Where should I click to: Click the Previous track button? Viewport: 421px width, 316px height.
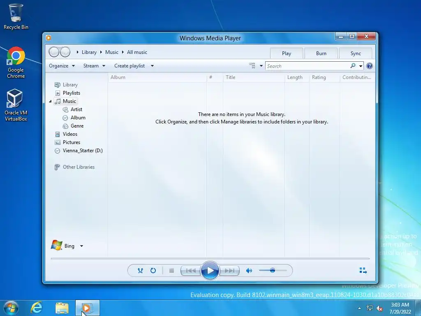191,271
